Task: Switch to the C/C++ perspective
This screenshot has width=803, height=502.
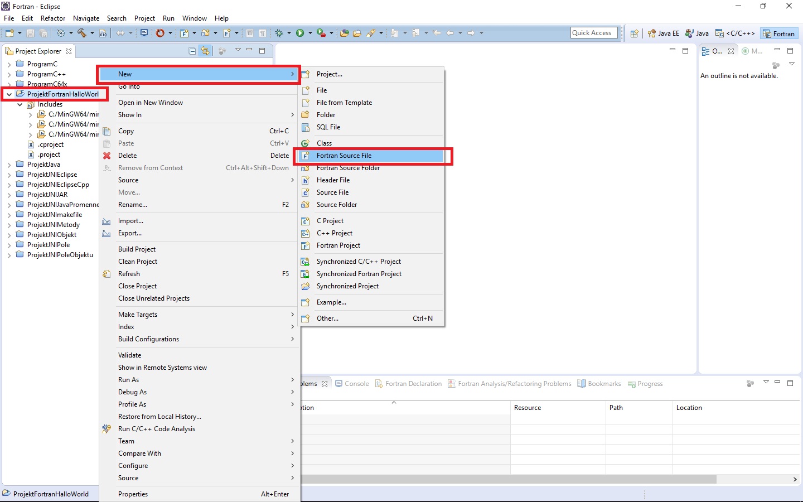Action: (x=735, y=33)
